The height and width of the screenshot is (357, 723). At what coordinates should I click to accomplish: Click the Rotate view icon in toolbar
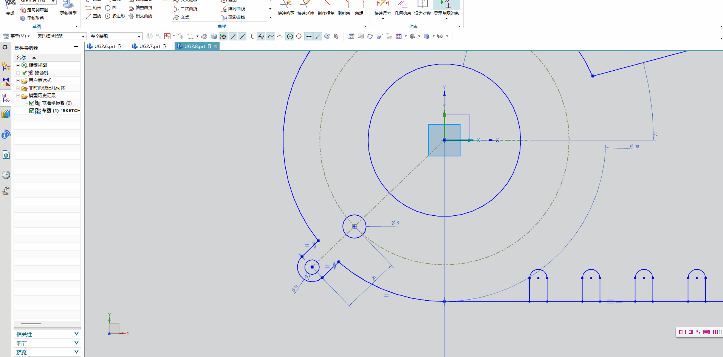370,36
